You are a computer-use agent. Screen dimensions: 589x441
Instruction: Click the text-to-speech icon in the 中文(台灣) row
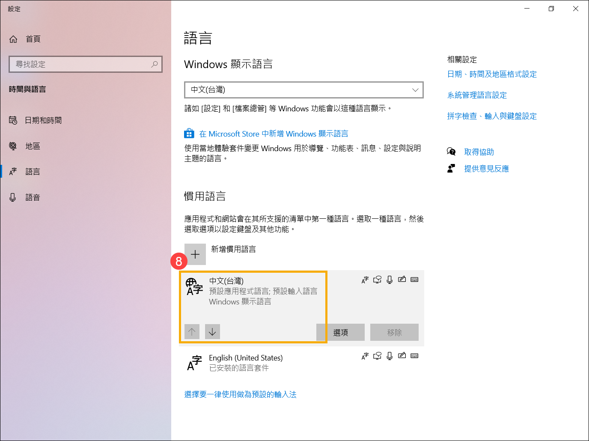(377, 280)
